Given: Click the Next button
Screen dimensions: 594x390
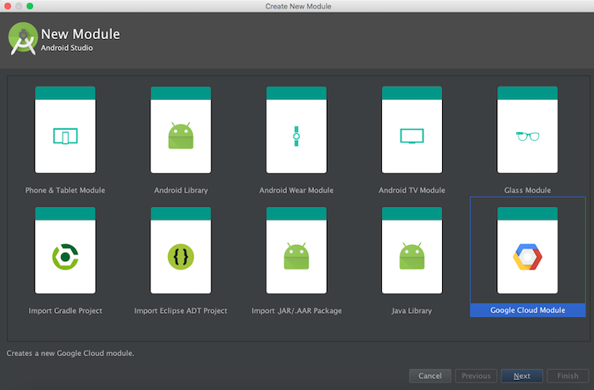Looking at the screenshot, I should point(522,376).
